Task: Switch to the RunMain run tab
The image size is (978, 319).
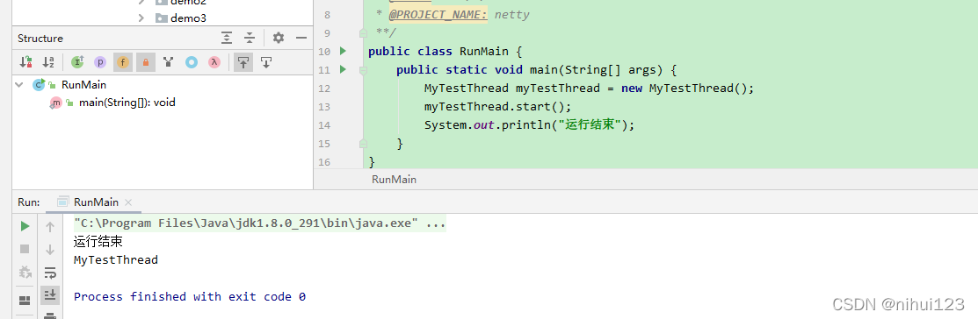Action: [x=96, y=202]
